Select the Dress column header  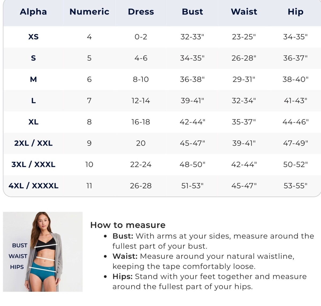coord(141,12)
